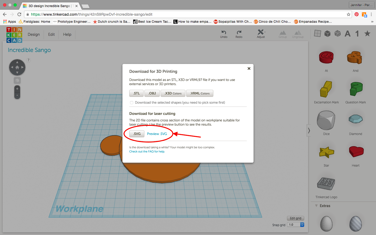
Task: Switch the view cube perspective button
Action: (17, 80)
